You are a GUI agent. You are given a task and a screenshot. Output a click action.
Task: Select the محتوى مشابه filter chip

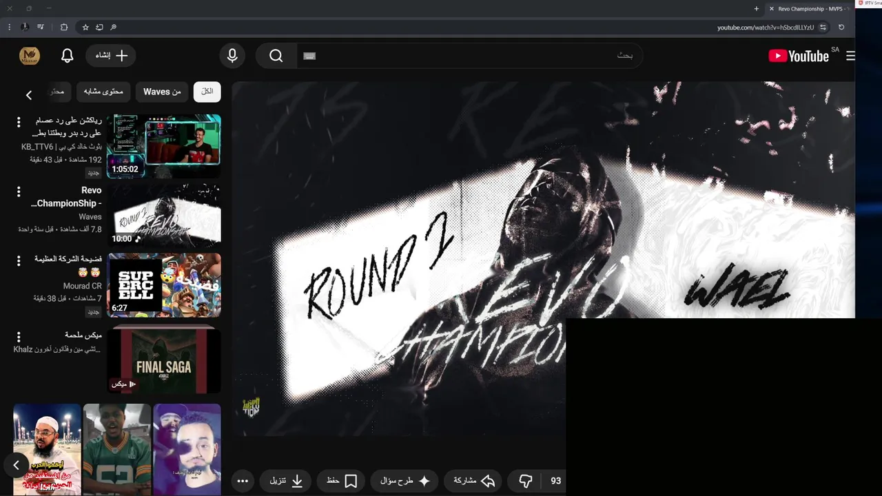(103, 92)
